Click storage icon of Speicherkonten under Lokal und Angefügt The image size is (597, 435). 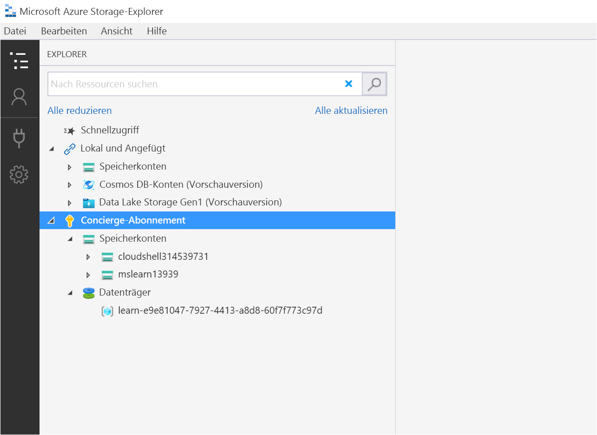[x=88, y=167]
